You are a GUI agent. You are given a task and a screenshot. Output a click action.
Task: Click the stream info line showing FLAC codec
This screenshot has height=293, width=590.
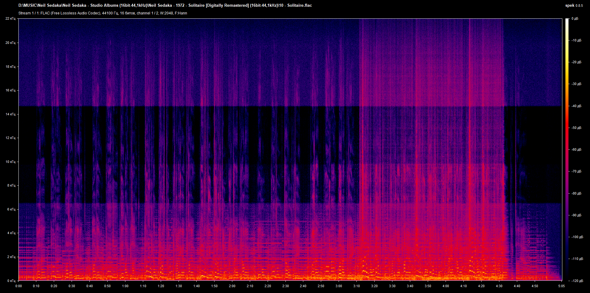103,13
